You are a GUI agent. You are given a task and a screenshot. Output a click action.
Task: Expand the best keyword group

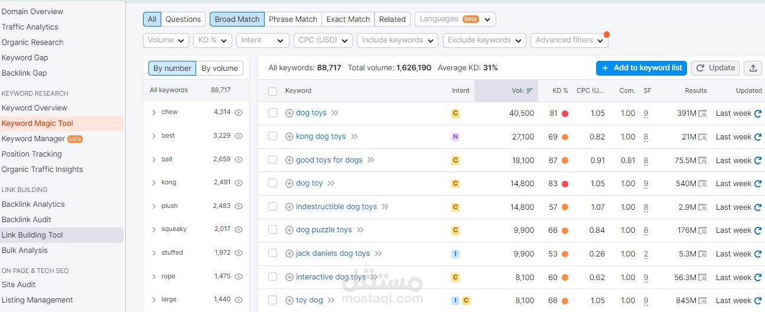coord(154,136)
